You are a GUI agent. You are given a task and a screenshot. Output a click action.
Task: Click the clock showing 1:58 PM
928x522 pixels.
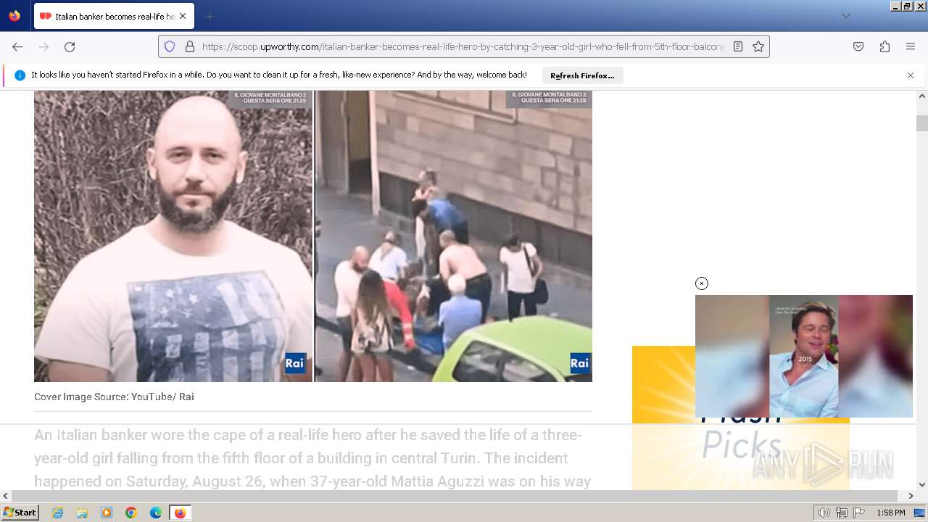pos(890,513)
